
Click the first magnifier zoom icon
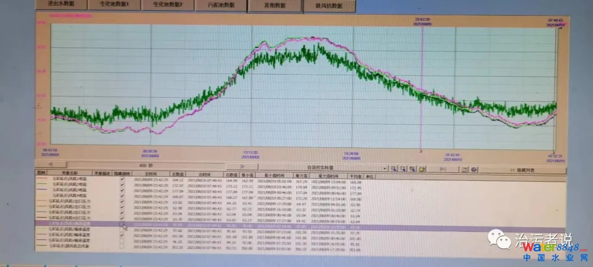pos(394,169)
